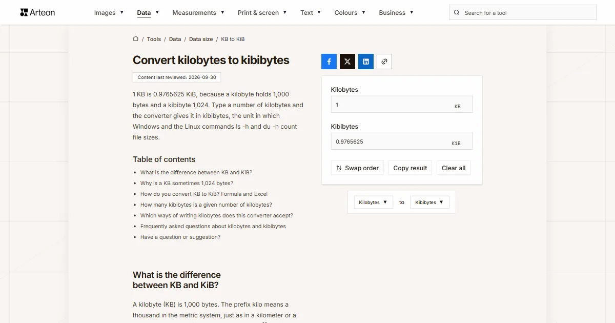
Task: Expand the Colours dropdown arrow
Action: coord(364,12)
